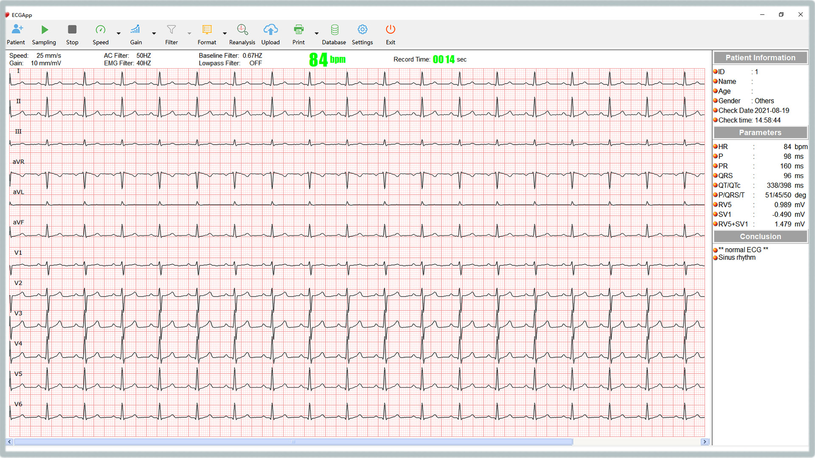
Task: Click the Filter funnel icon
Action: pyautogui.click(x=171, y=29)
